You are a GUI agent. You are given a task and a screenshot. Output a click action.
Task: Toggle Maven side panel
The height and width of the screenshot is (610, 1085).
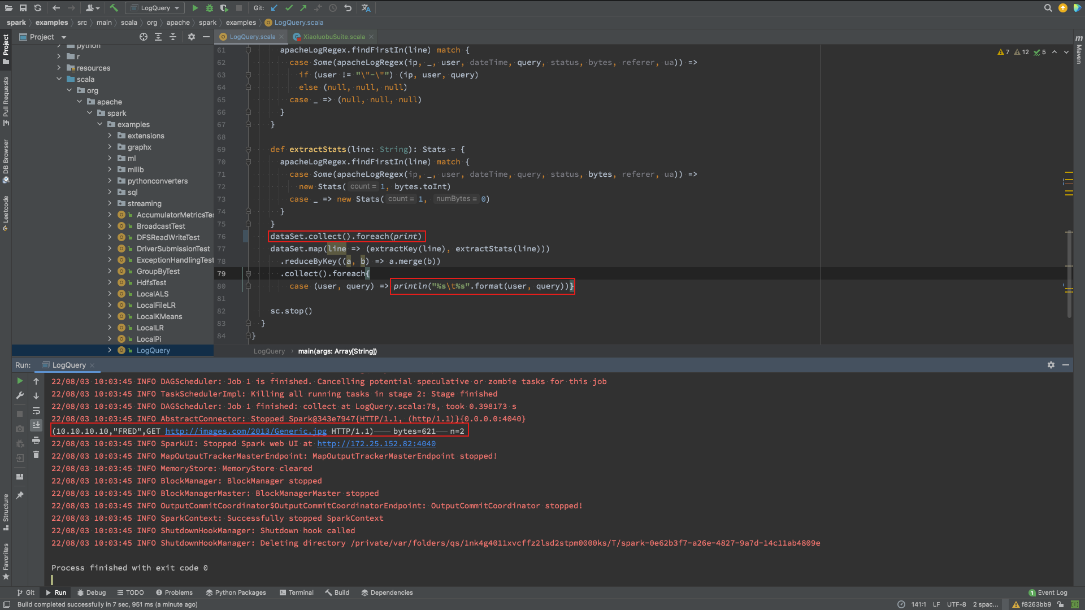(x=1079, y=49)
